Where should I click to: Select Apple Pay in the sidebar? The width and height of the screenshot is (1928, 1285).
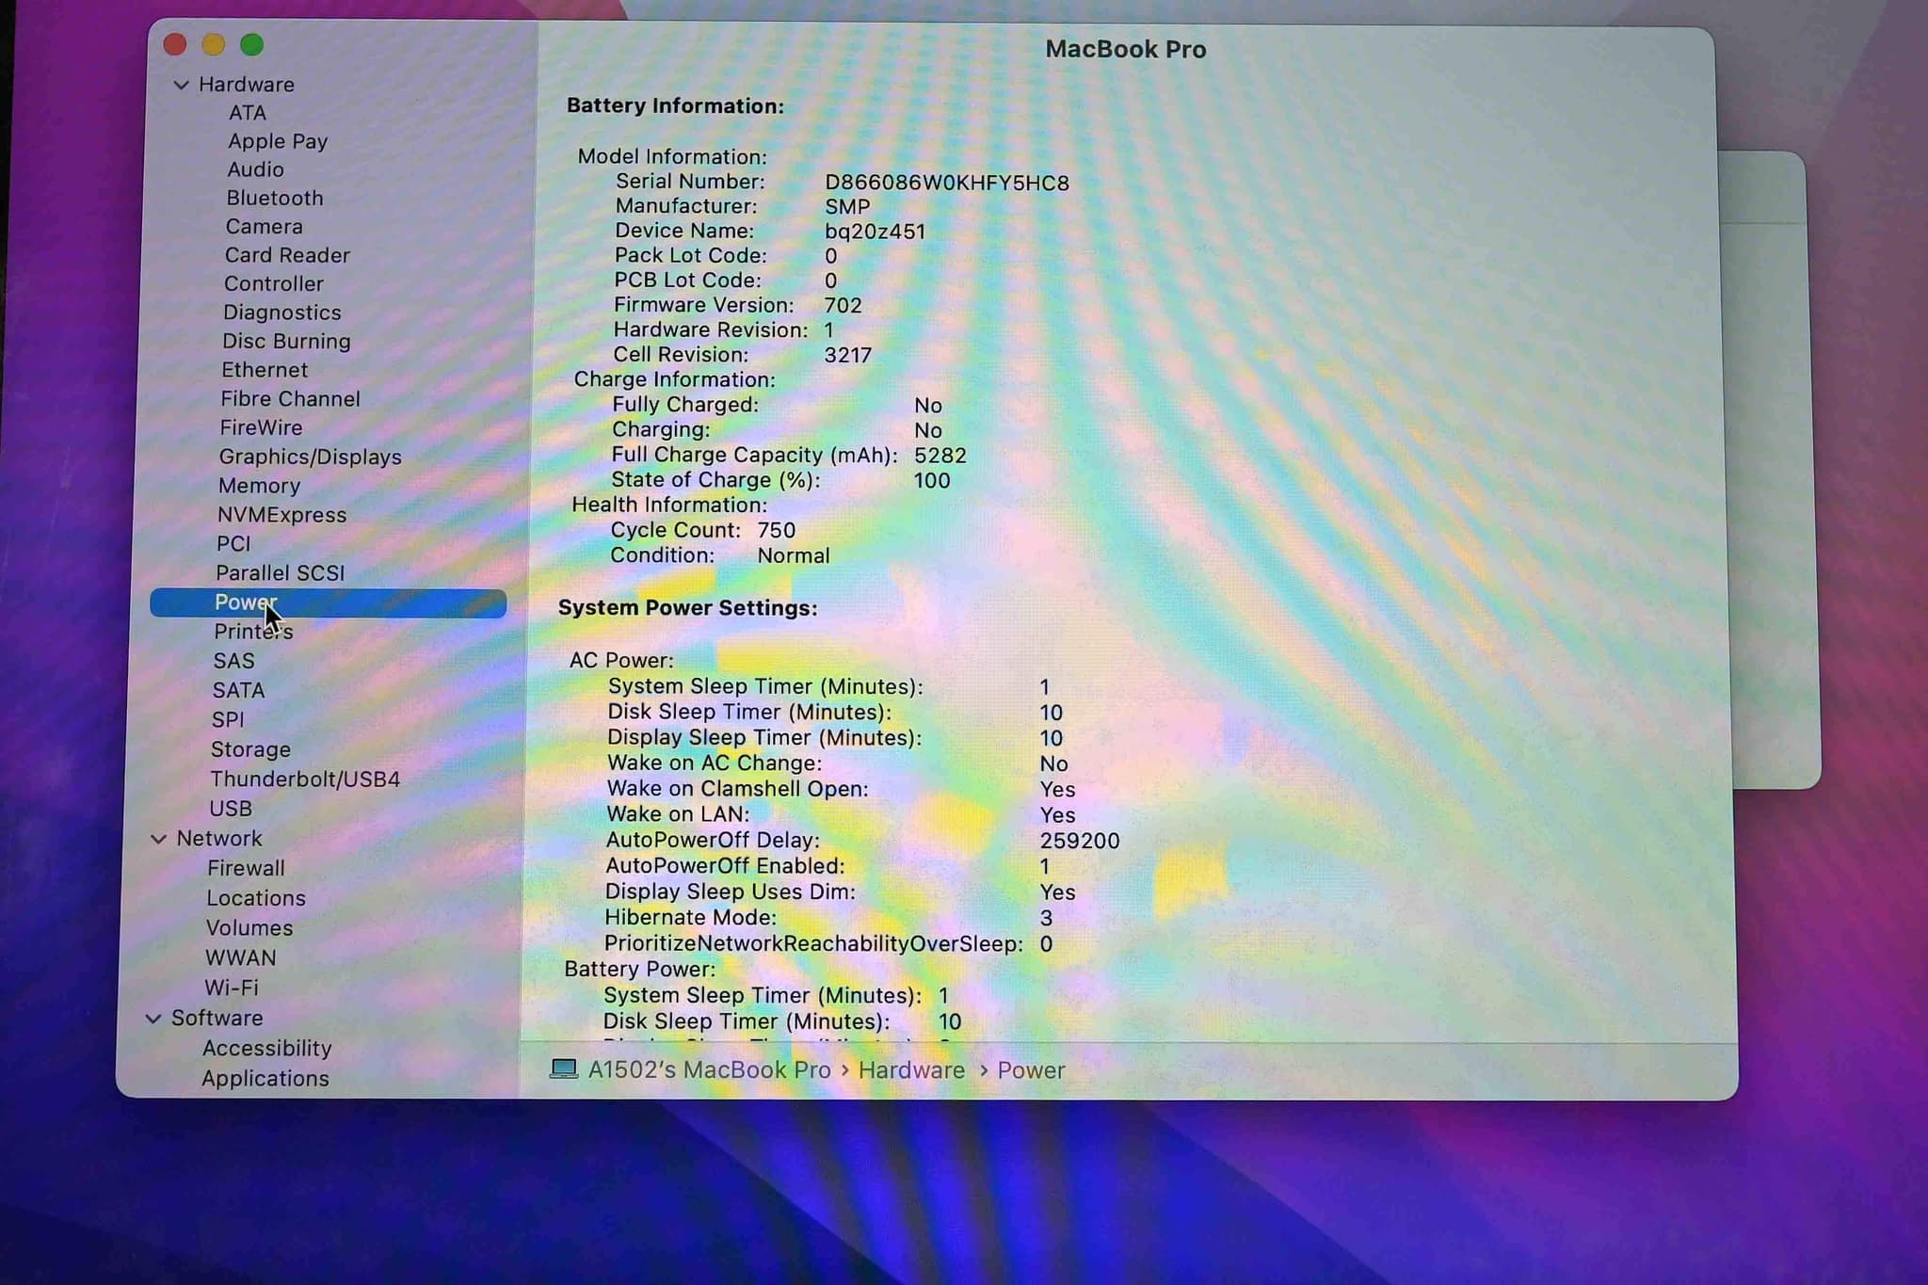[x=278, y=141]
